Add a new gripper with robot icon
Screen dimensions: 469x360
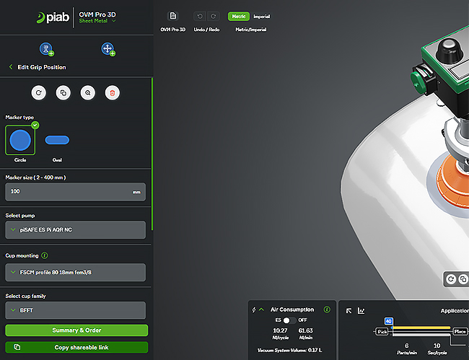click(x=46, y=49)
